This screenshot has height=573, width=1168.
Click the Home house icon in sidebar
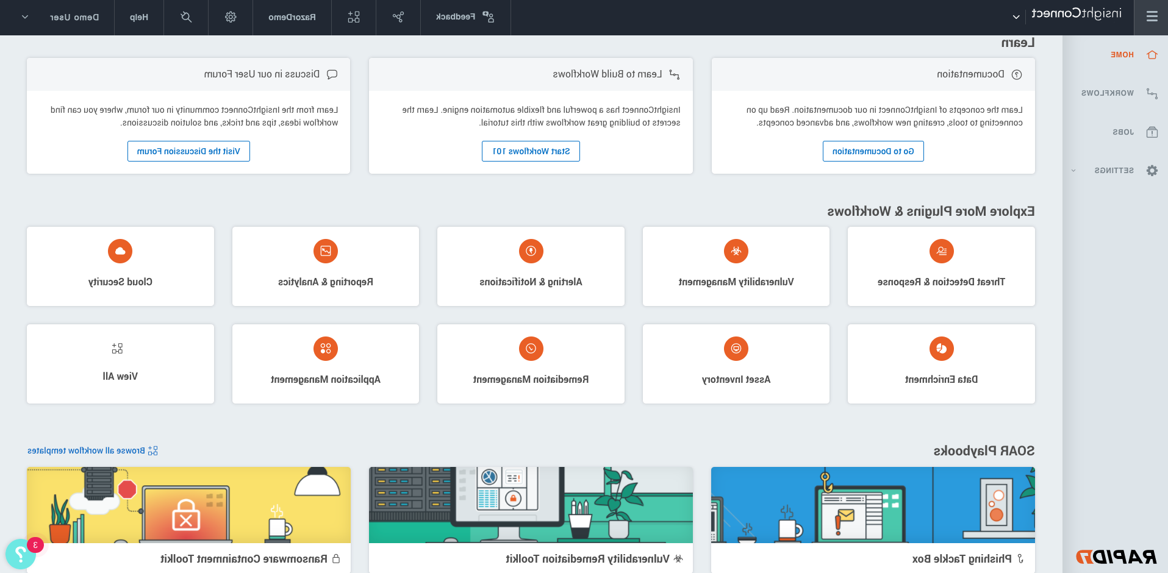[x=1152, y=55]
